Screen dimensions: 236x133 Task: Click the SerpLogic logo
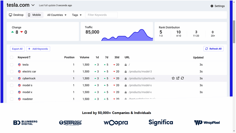tap(70, 123)
